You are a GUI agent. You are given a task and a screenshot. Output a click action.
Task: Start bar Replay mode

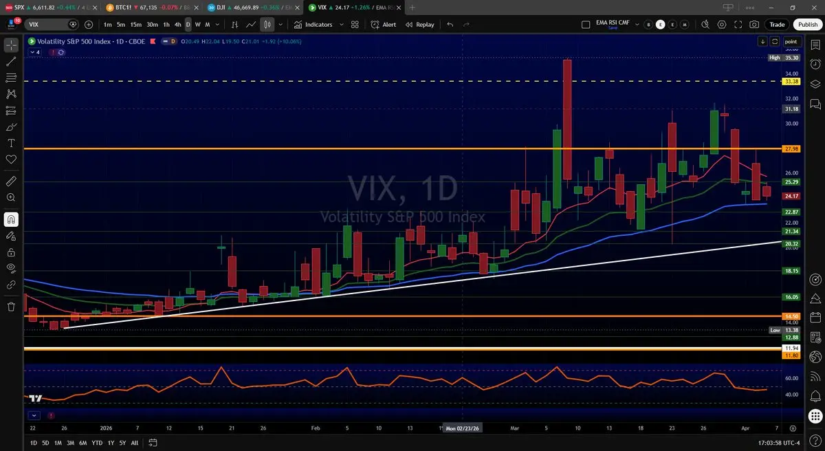pos(419,24)
